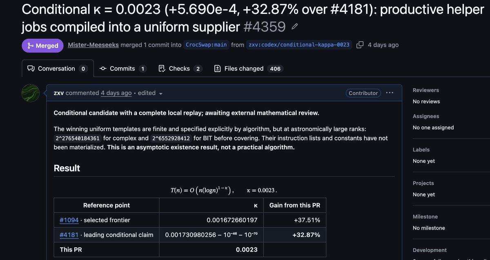Viewport: 490px width, 260px height.
Task: Click the Commits tab commit icon
Action: tap(103, 68)
